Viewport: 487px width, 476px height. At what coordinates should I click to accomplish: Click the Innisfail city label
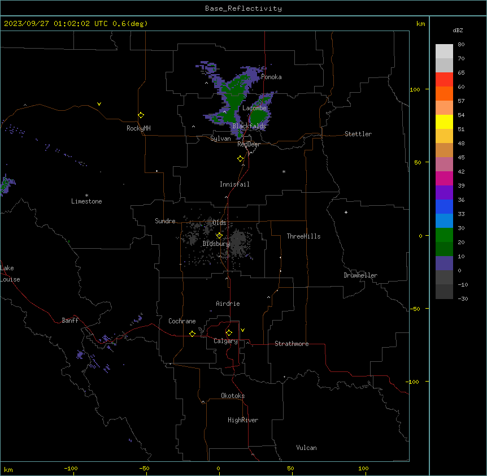tap(234, 184)
